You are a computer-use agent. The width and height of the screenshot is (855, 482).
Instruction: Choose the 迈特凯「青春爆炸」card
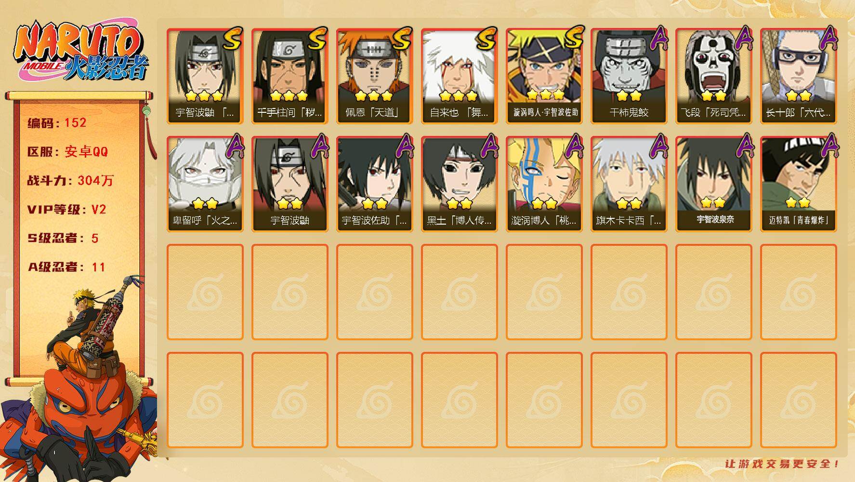[x=798, y=184]
